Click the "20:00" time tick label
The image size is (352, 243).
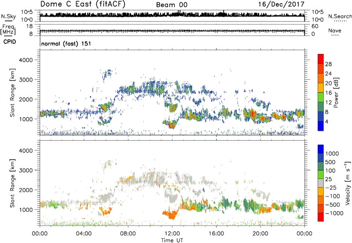click(260, 234)
